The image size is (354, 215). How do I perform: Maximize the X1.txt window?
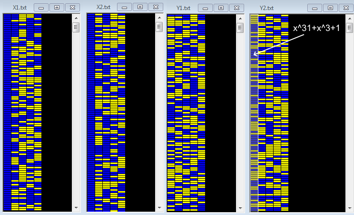point(57,8)
